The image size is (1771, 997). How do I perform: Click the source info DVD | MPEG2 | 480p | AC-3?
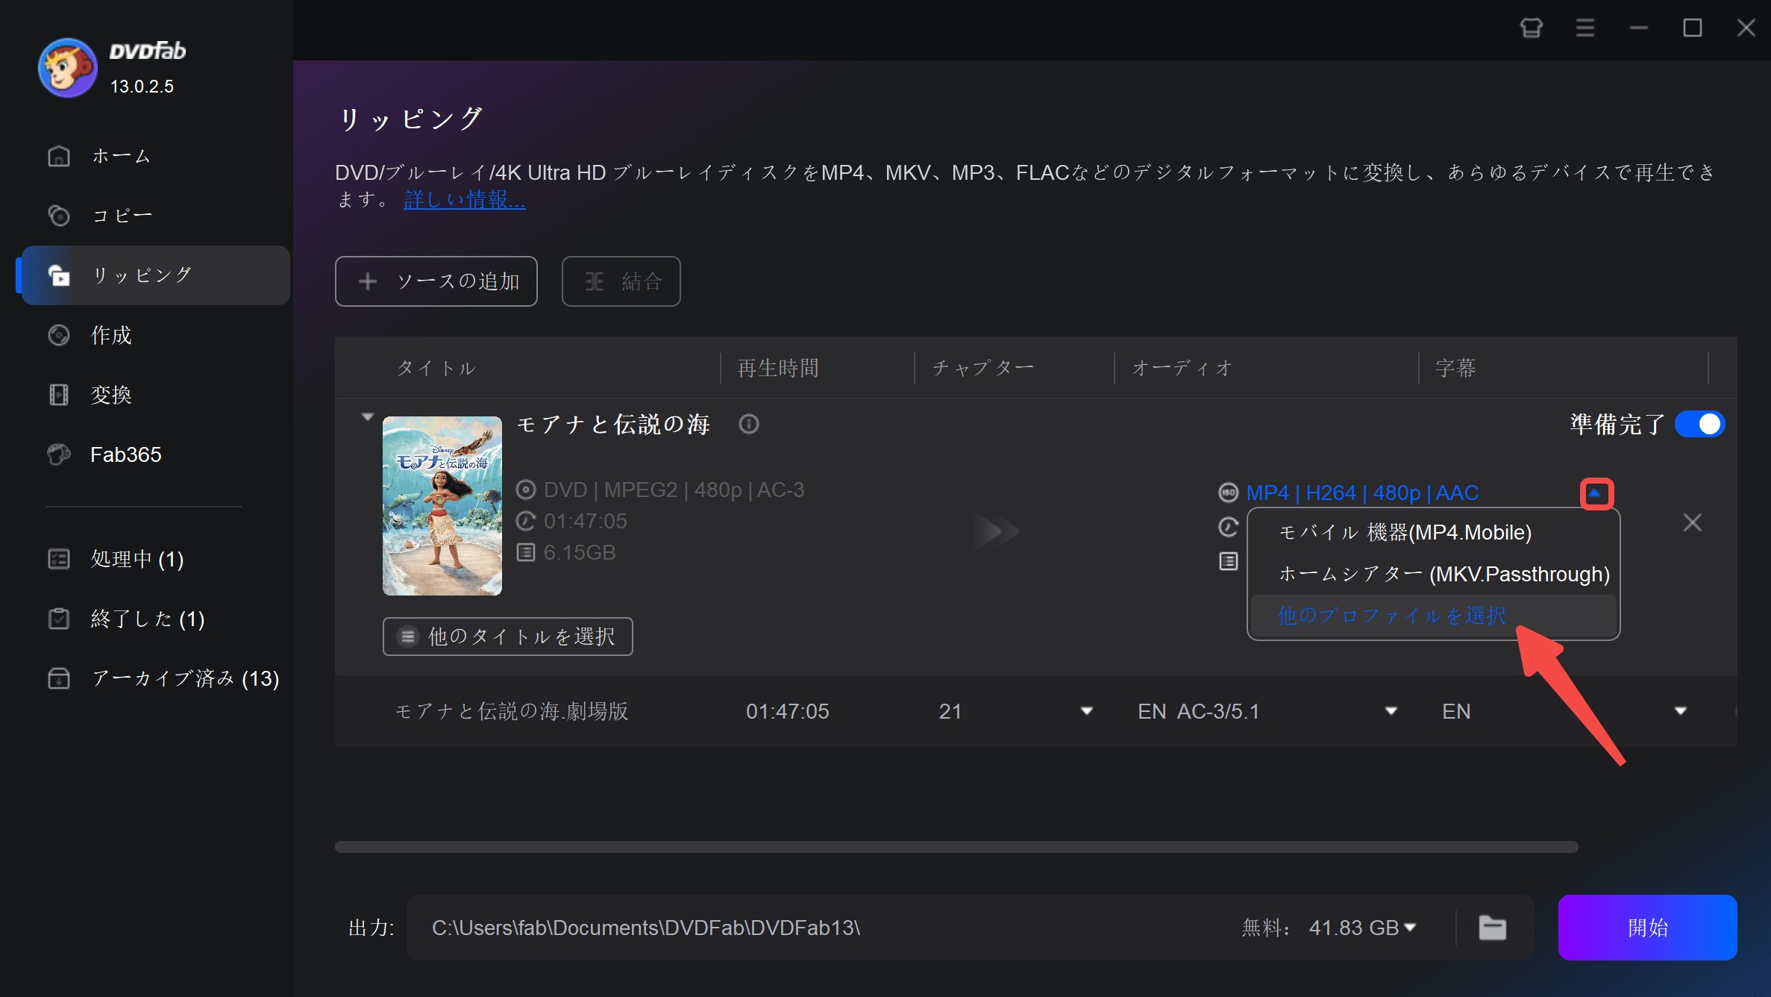click(x=674, y=490)
